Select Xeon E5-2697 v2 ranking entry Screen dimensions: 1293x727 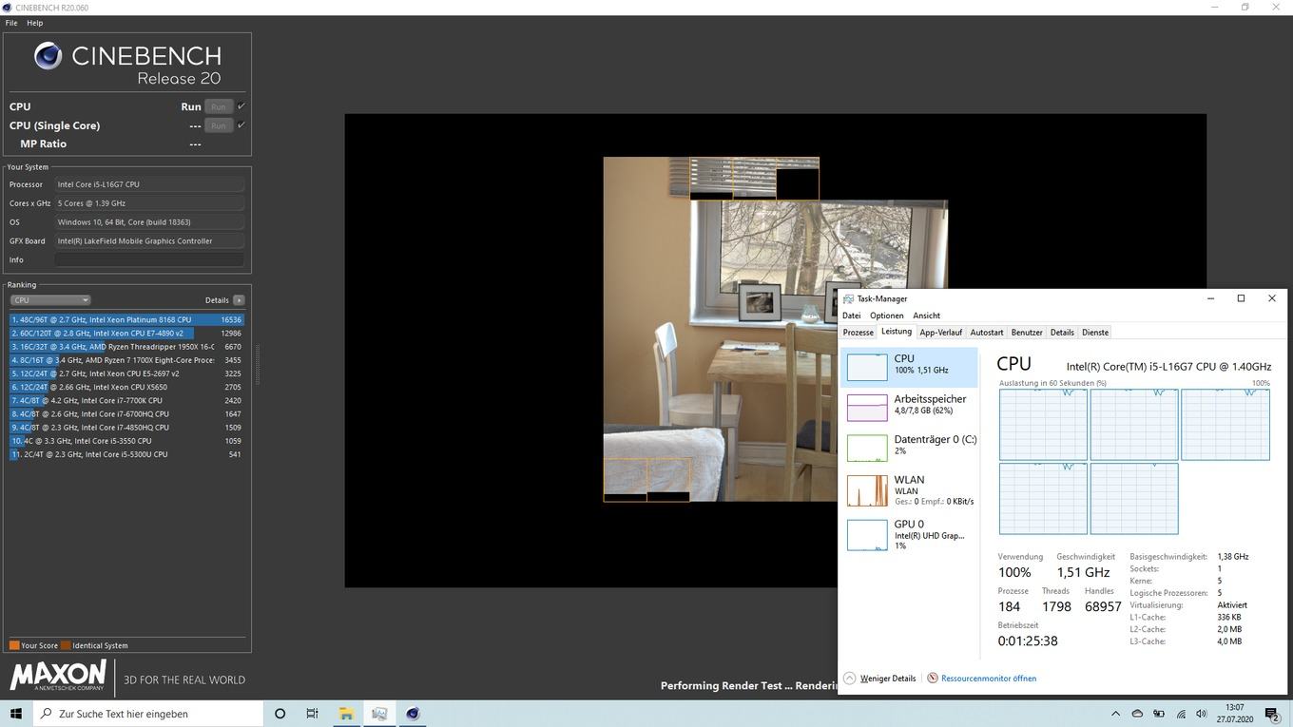pyautogui.click(x=126, y=373)
